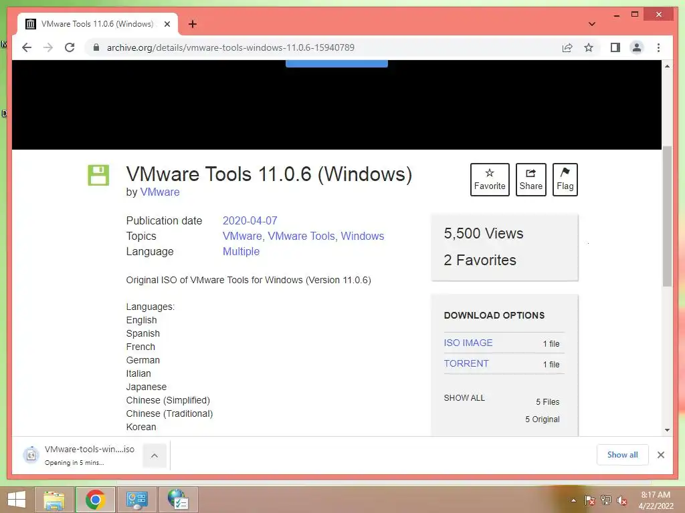Select the VMware Tools 11.0.6 (Windows) tab
Screen dimensions: 685x513
pyautogui.click(x=97, y=24)
